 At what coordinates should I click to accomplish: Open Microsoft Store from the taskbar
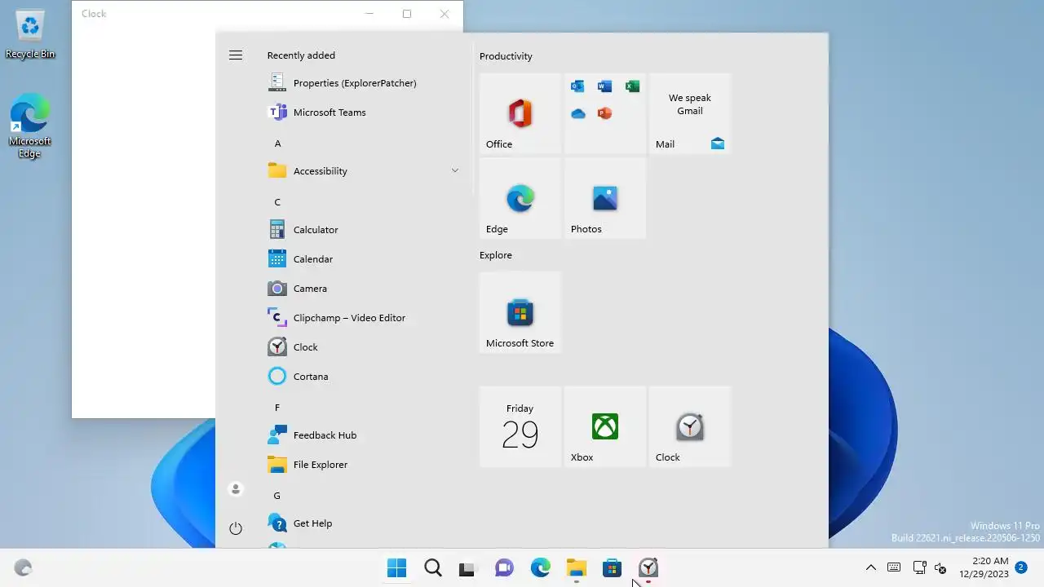[612, 568]
